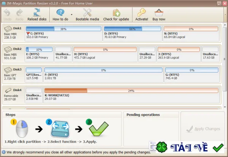Click the Apply Changes checkmark icon
Screen dimensions: 228x157
click(x=190, y=129)
